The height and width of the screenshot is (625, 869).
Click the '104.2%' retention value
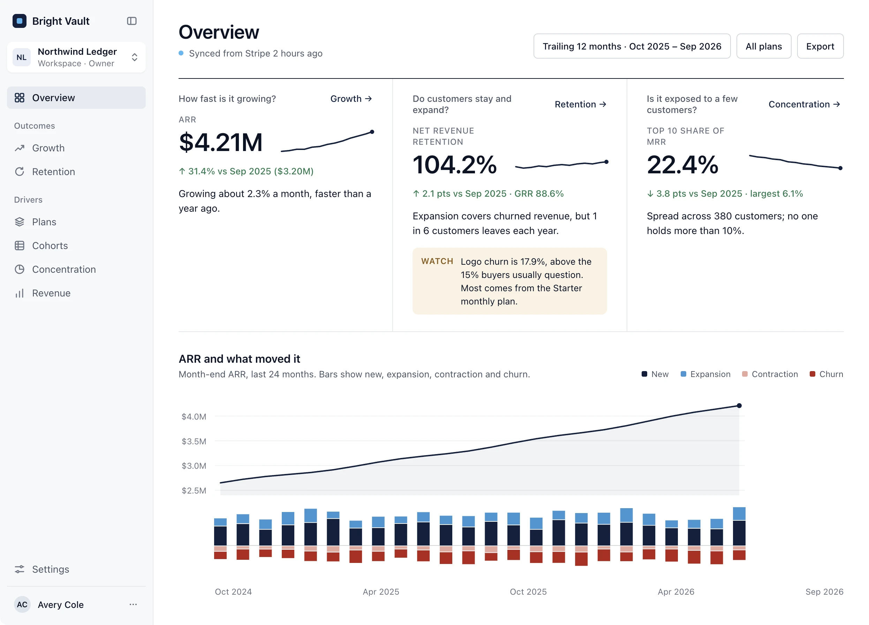coord(455,165)
